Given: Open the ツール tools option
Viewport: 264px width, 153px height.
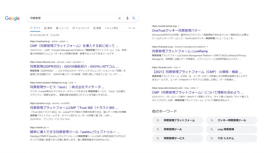Looking at the screenshot, I should click(x=131, y=28).
